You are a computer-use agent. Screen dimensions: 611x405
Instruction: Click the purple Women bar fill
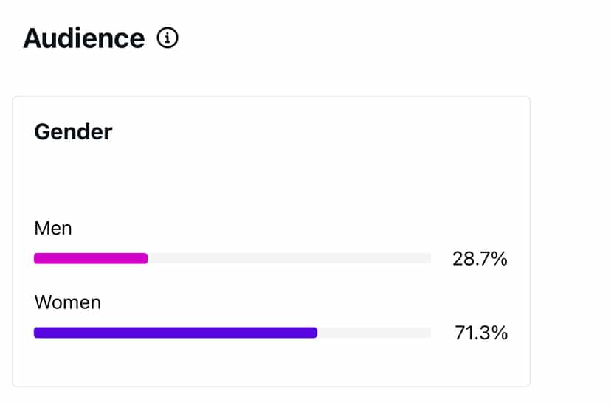tap(175, 333)
